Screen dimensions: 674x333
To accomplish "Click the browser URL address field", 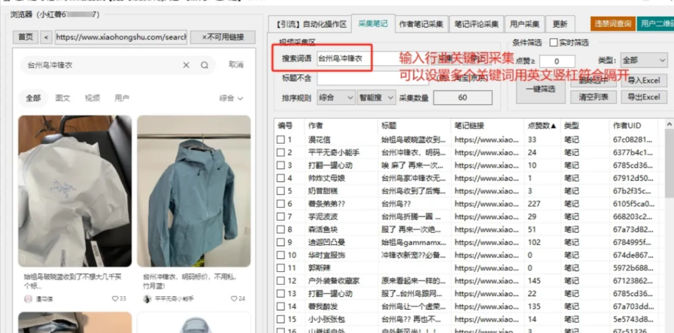I will (121, 37).
